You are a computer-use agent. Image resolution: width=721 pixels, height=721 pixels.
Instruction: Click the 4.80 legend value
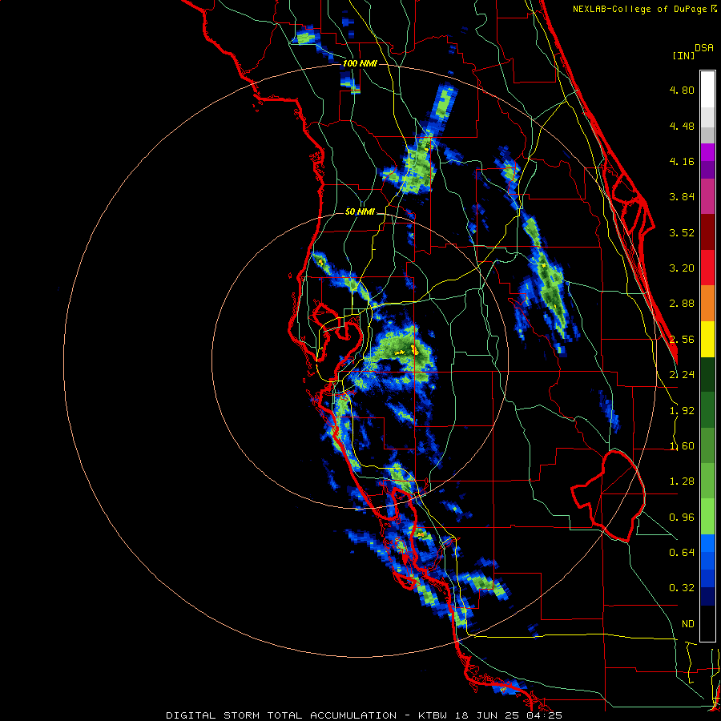(682, 90)
